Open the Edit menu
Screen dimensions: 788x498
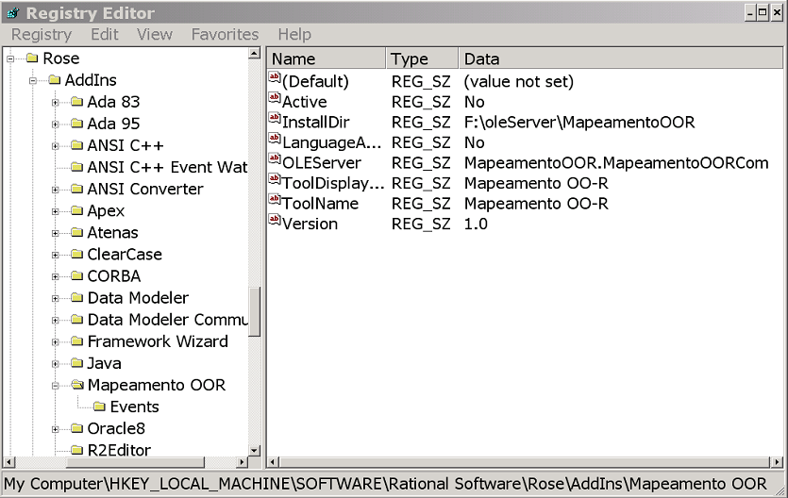105,35
